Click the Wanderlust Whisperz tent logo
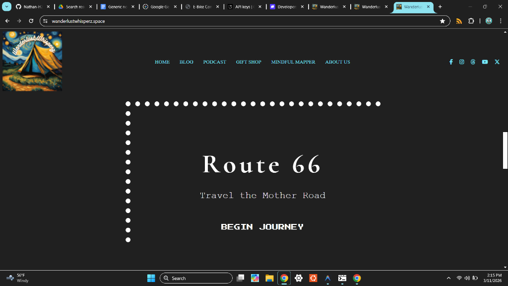508x286 pixels. point(32,61)
